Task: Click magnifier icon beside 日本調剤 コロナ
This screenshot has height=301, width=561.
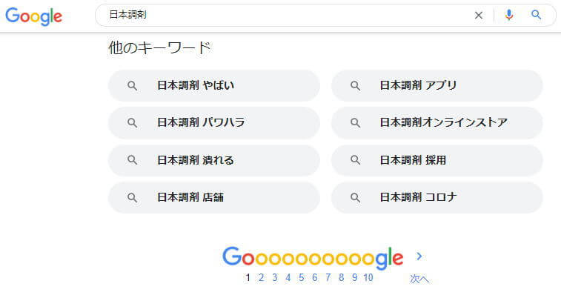Action: tap(355, 197)
